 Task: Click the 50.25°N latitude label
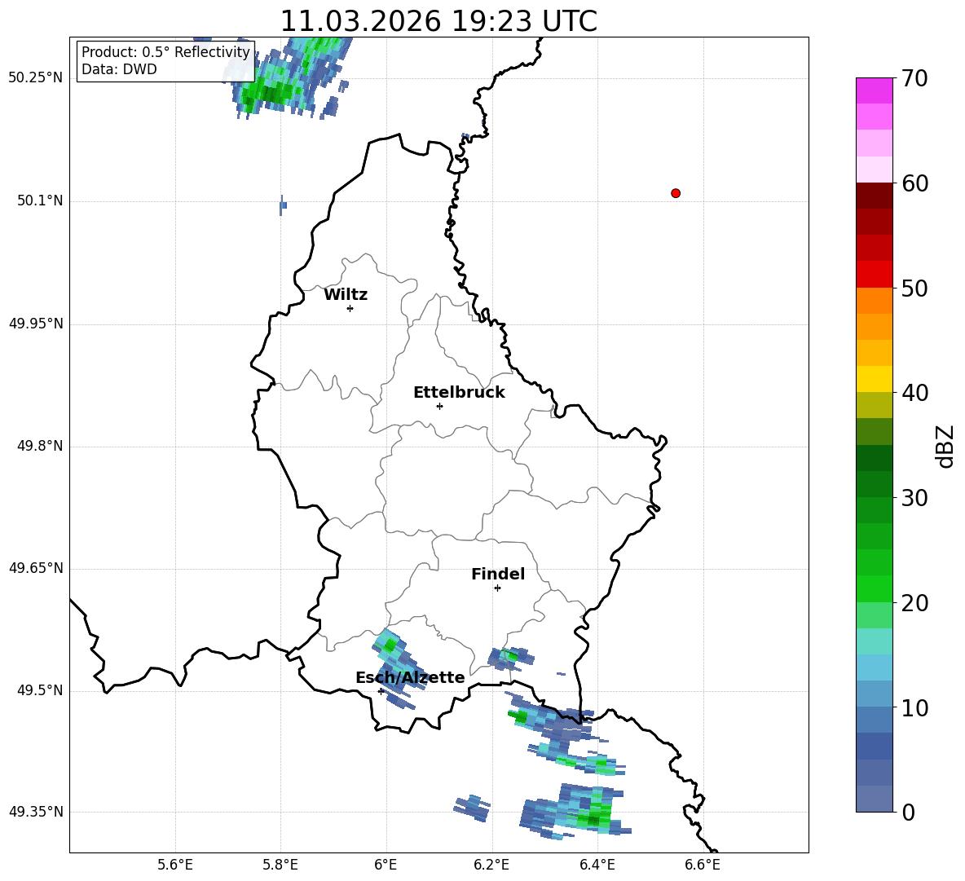point(36,78)
